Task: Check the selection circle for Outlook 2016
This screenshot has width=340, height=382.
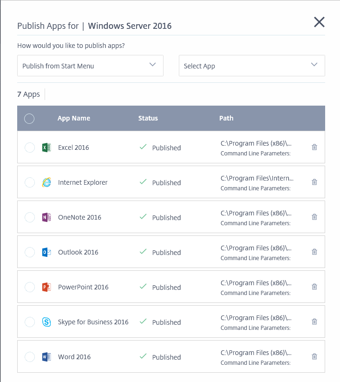Action: coord(29,252)
